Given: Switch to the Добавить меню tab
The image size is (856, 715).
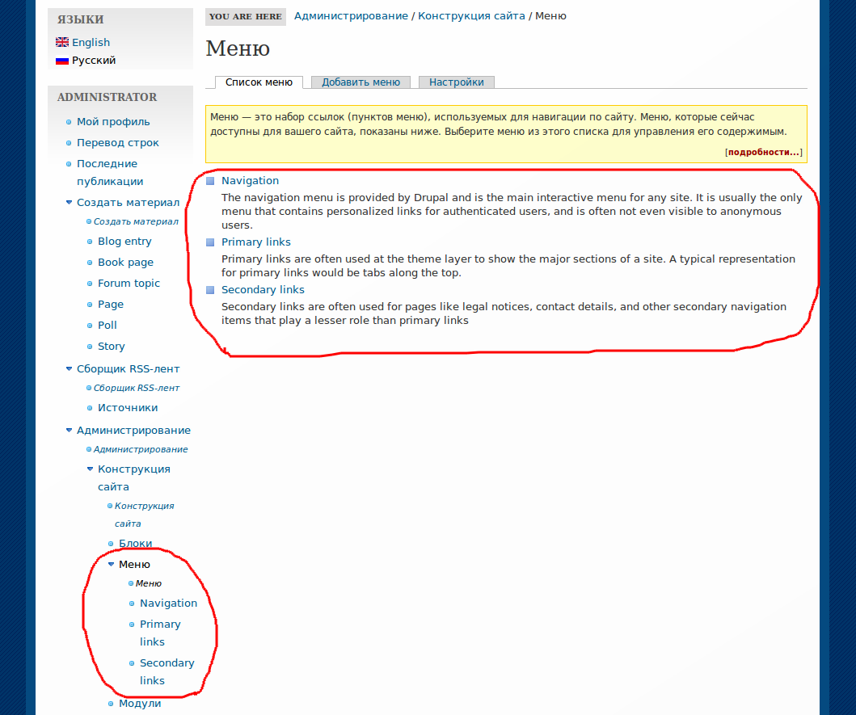Looking at the screenshot, I should tap(360, 82).
